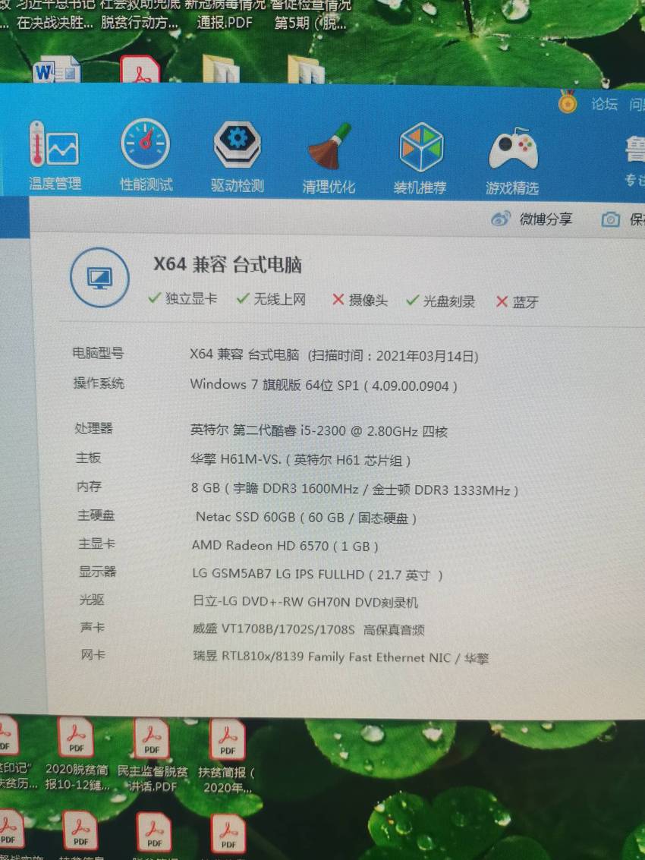Viewport: 645px width, 860px height.
Task: Click the 独立显卡 feature indicator
Action: [x=183, y=298]
